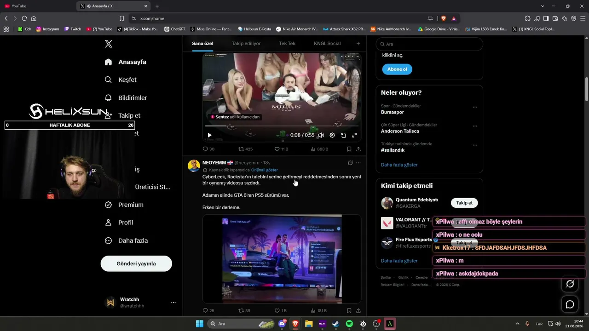The width and height of the screenshot is (589, 331).
Task: Open the X logo home link
Action: click(x=109, y=44)
